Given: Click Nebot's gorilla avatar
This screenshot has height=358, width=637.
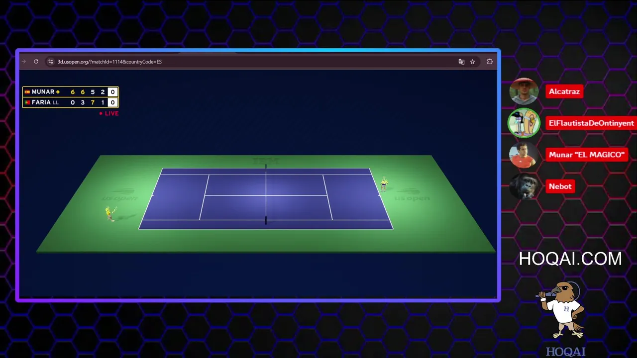Looking at the screenshot, I should (524, 186).
